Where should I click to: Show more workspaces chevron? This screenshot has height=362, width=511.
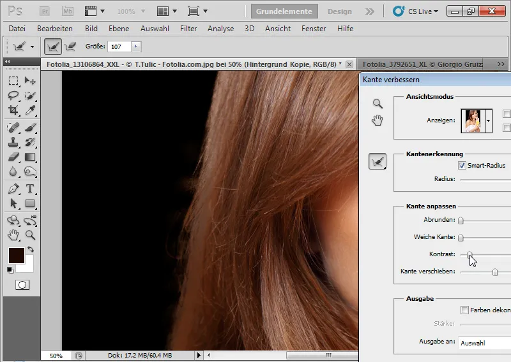click(370, 11)
